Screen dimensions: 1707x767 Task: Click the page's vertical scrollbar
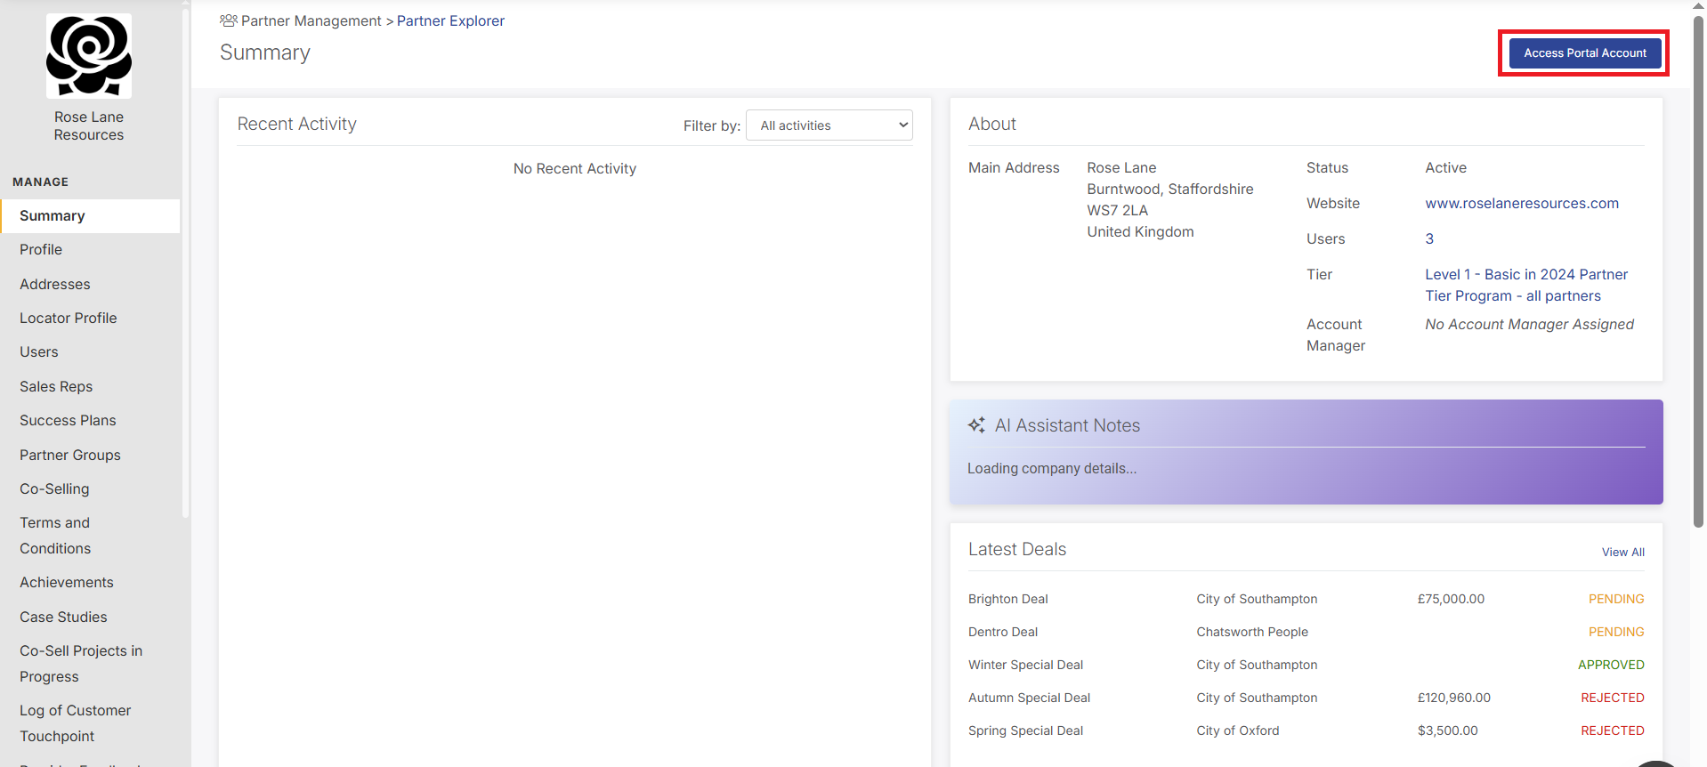[1698, 267]
